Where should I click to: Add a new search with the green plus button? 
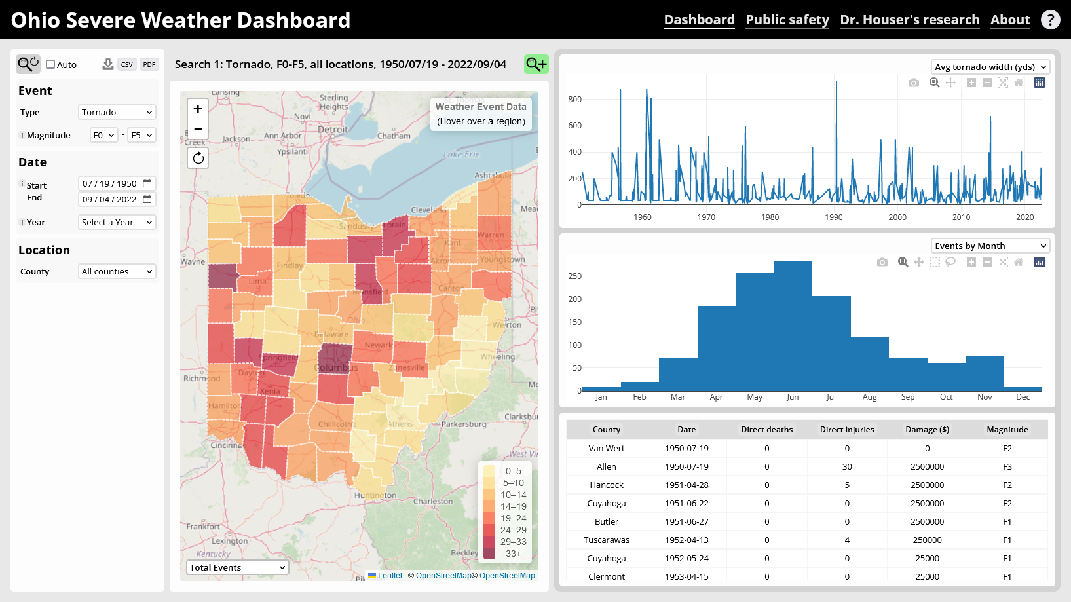pos(536,64)
